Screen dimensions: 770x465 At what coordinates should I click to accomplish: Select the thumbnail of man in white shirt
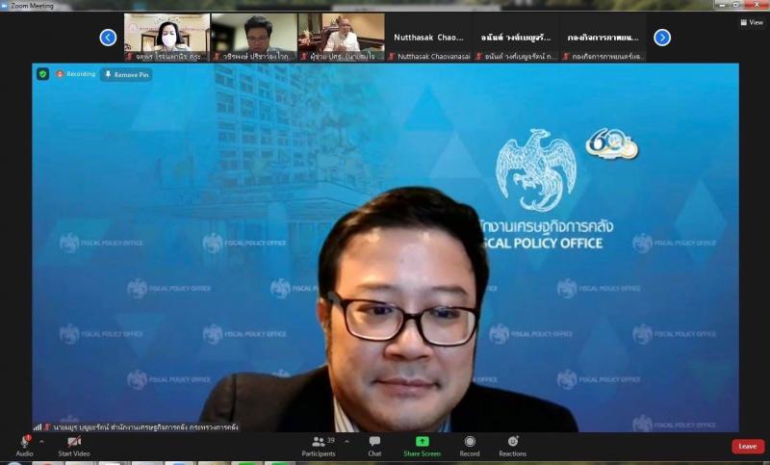342,38
